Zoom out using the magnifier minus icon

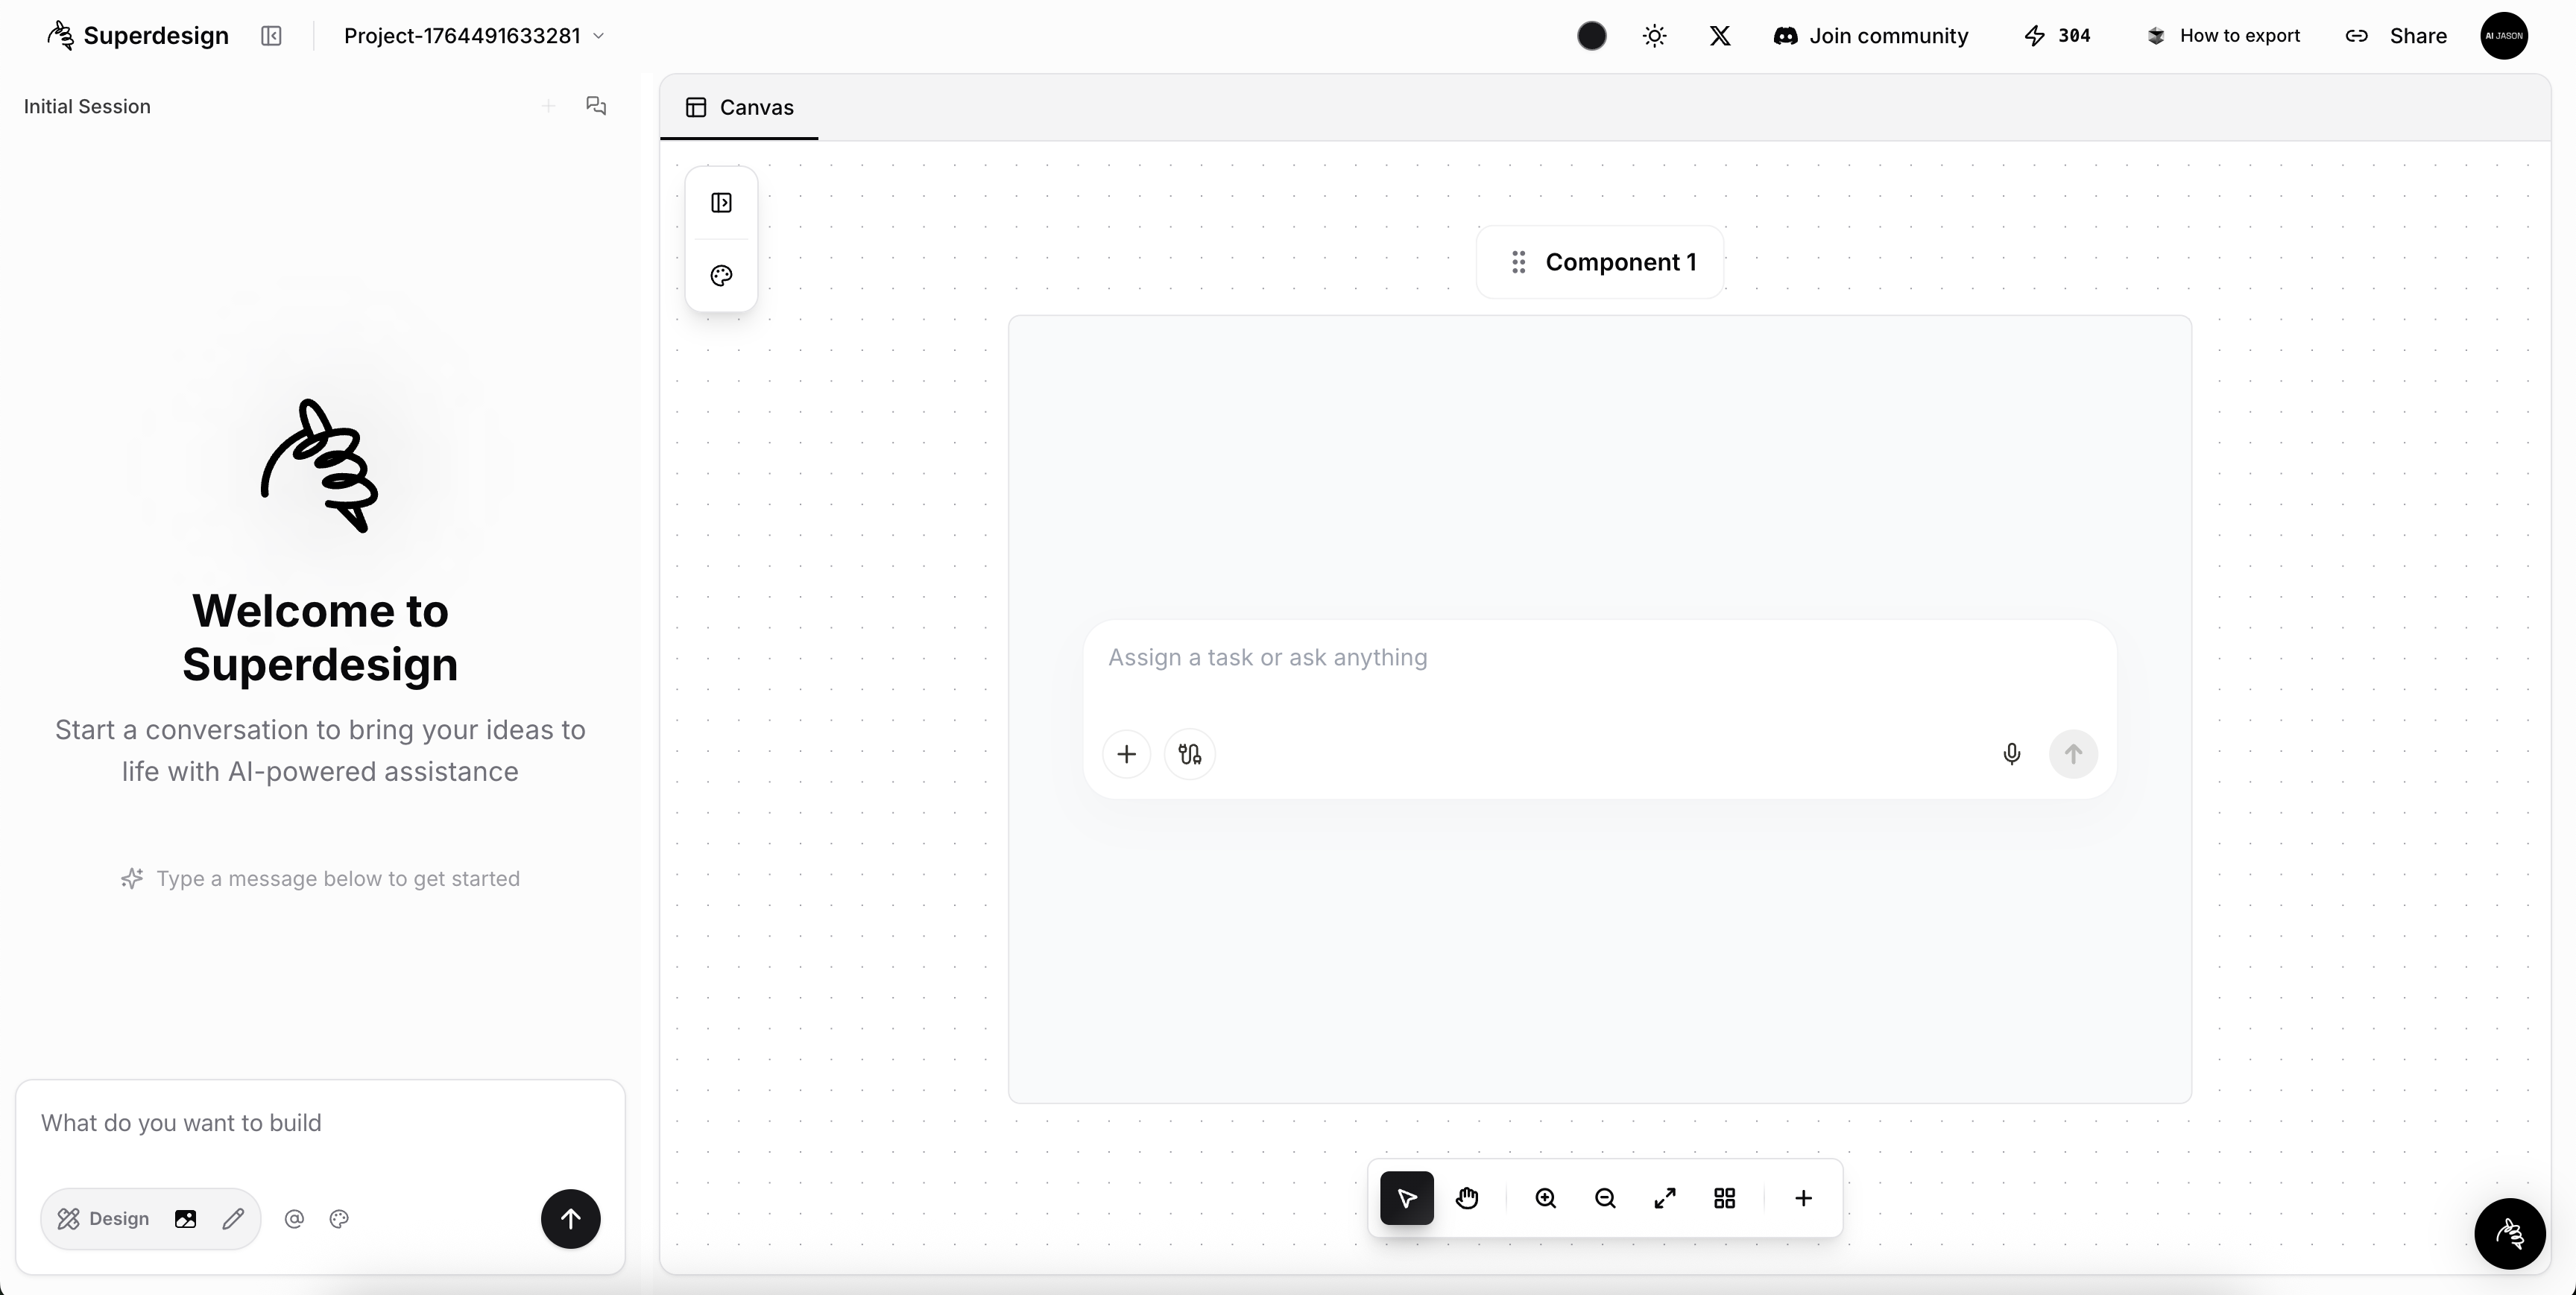coord(1605,1198)
